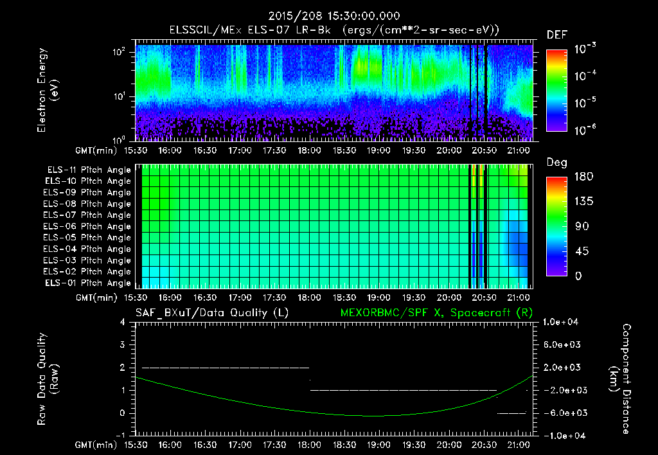The image size is (658, 455).
Task: Select the 0 degree colorbar value
Action: point(578,276)
